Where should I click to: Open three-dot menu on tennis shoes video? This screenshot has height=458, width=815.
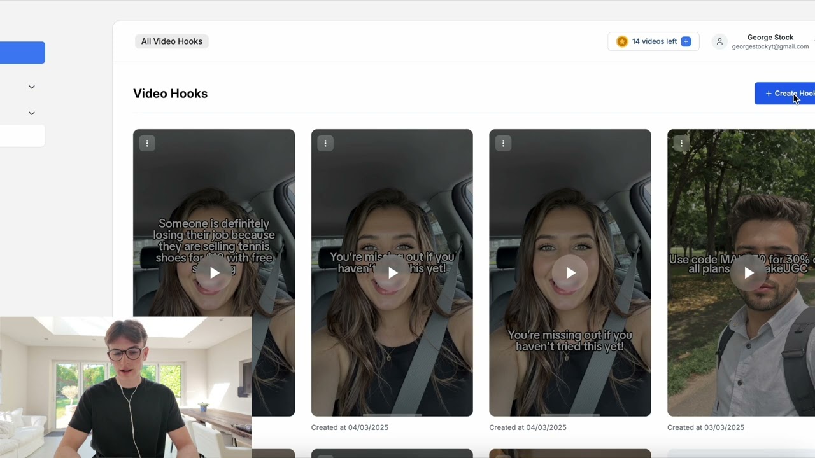147,144
